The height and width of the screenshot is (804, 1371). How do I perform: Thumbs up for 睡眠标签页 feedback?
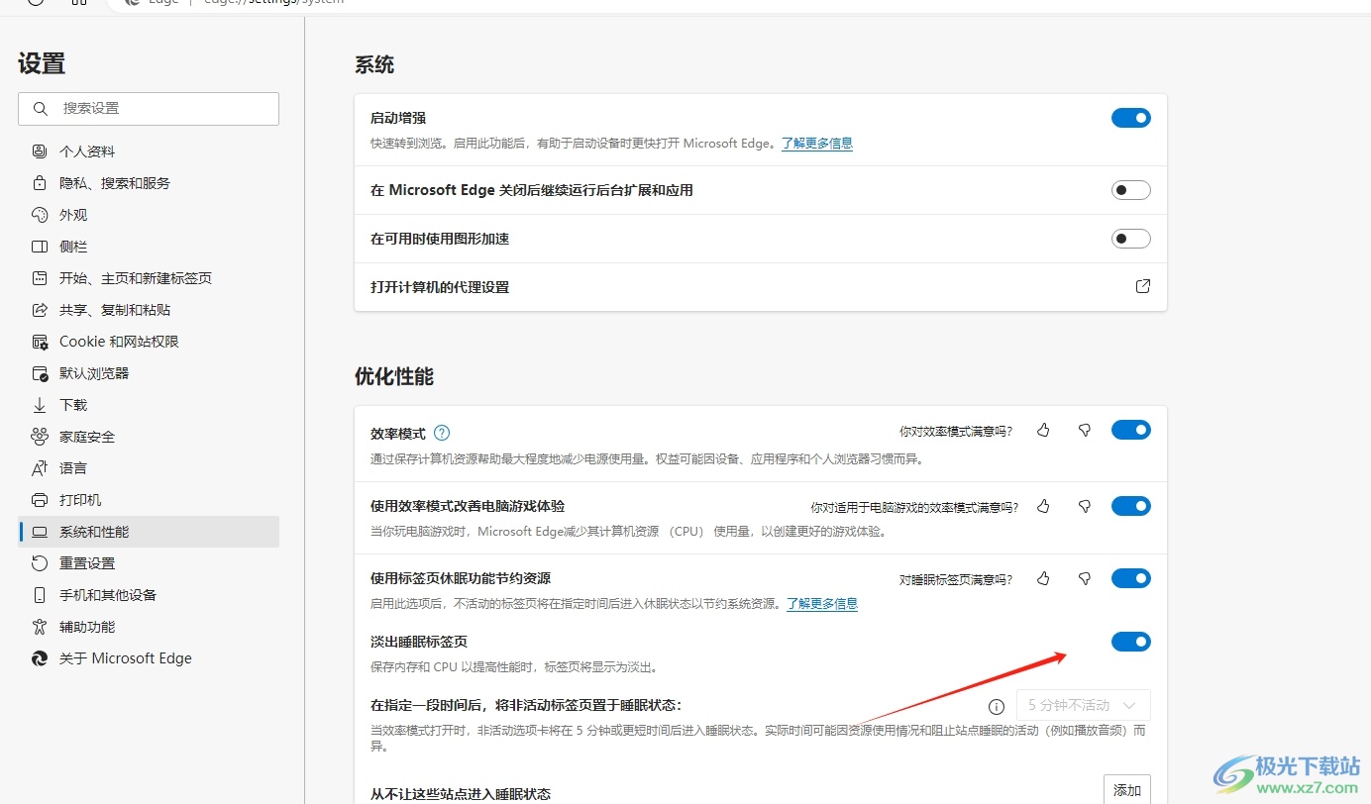pyautogui.click(x=1043, y=578)
